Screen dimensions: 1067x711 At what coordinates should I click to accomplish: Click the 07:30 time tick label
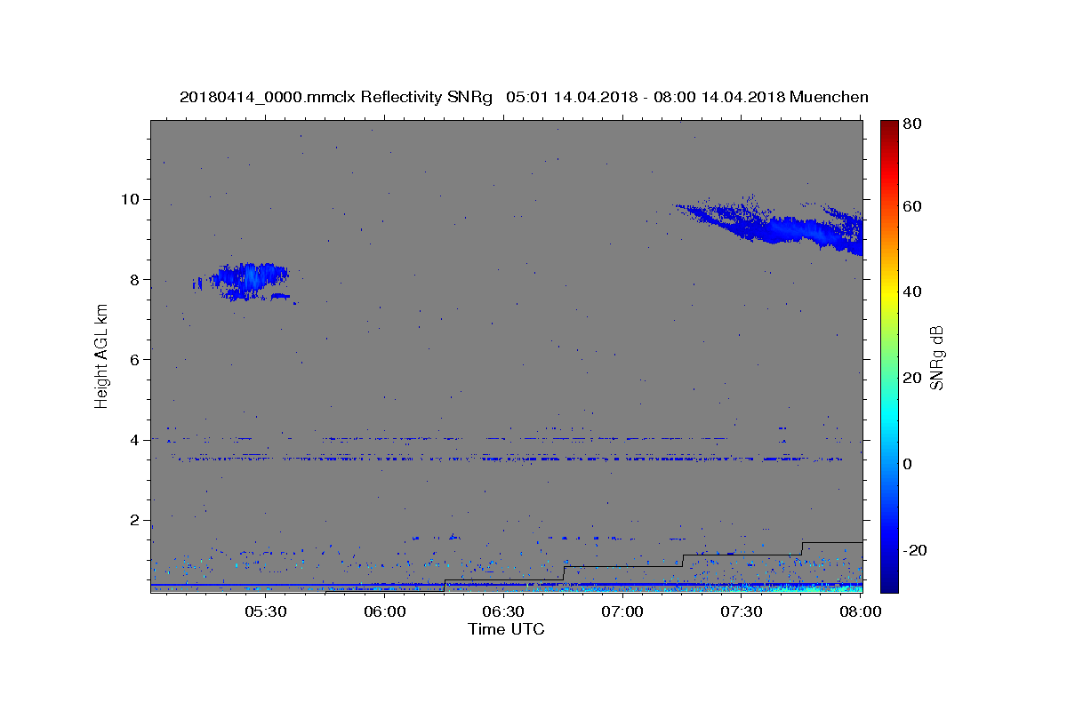pos(742,612)
